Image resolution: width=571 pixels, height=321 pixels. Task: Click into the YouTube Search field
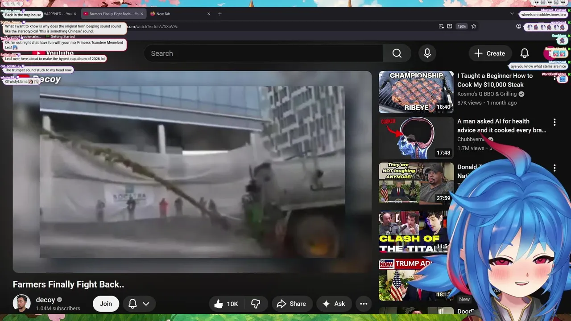(x=263, y=53)
